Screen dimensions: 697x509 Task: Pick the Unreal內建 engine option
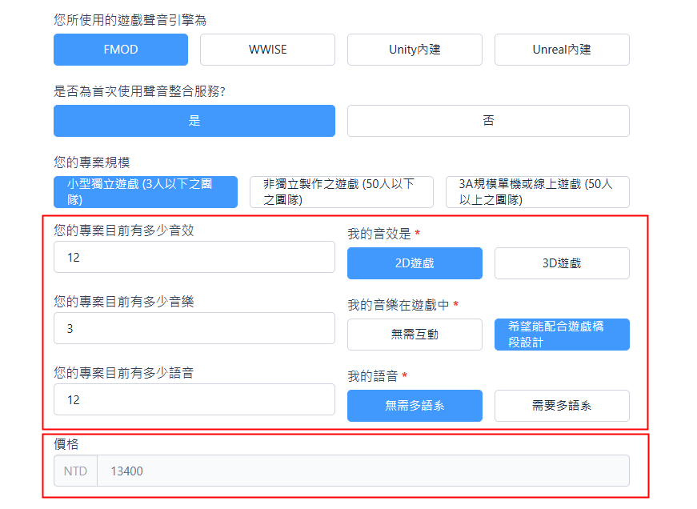pos(562,50)
